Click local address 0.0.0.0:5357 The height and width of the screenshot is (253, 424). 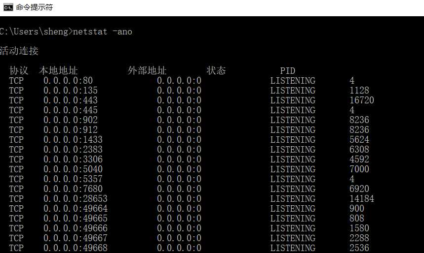click(73, 179)
